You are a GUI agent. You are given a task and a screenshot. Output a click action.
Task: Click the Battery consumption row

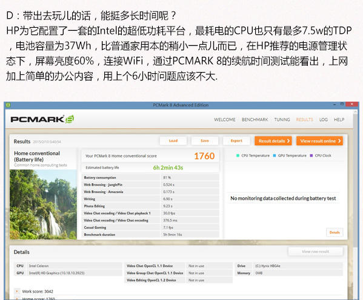coord(150,177)
